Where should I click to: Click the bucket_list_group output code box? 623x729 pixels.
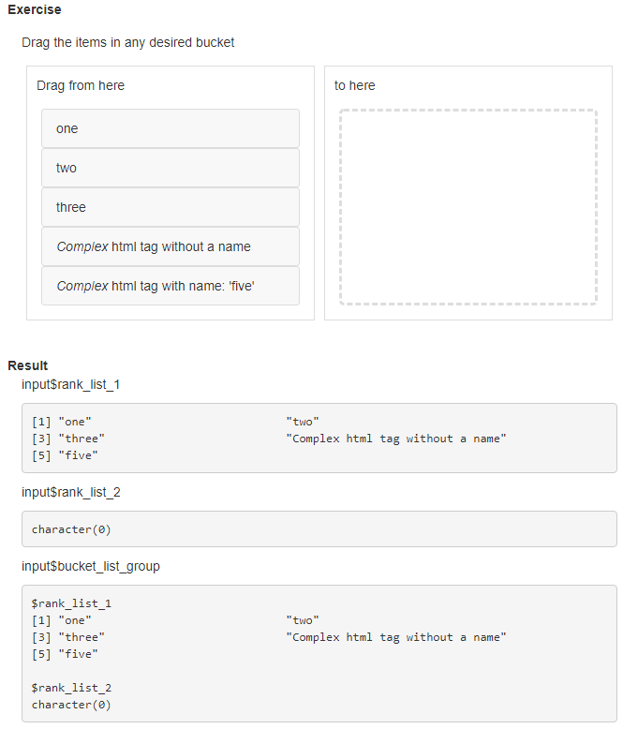[319, 653]
